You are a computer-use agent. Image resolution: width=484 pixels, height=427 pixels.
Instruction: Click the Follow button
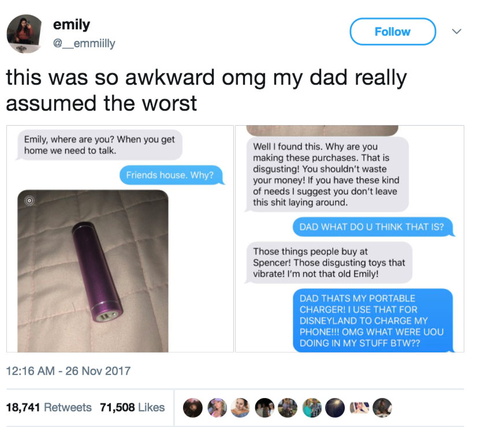click(393, 31)
